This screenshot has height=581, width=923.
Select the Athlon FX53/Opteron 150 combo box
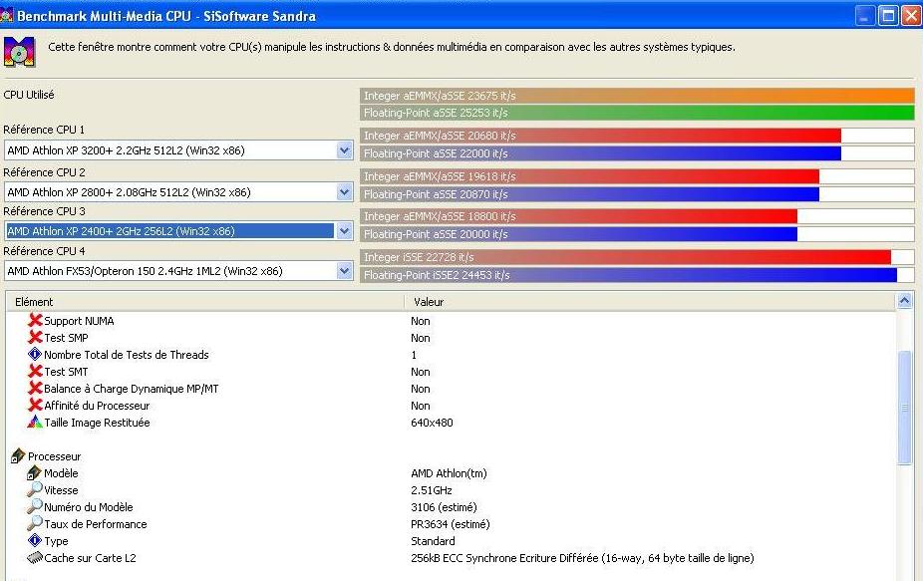[x=178, y=271]
